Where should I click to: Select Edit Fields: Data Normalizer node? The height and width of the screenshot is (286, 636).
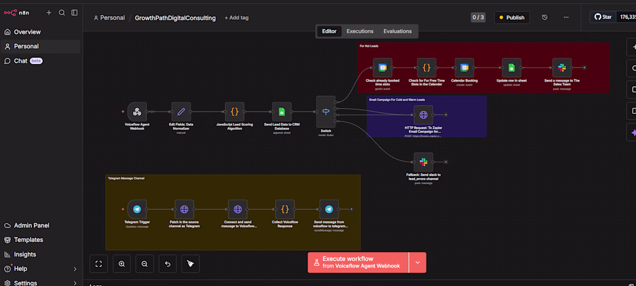click(181, 112)
